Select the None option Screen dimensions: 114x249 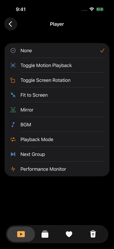click(57, 51)
